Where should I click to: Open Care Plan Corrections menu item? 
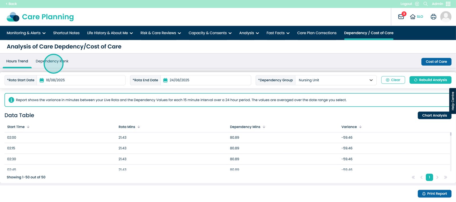tap(317, 33)
